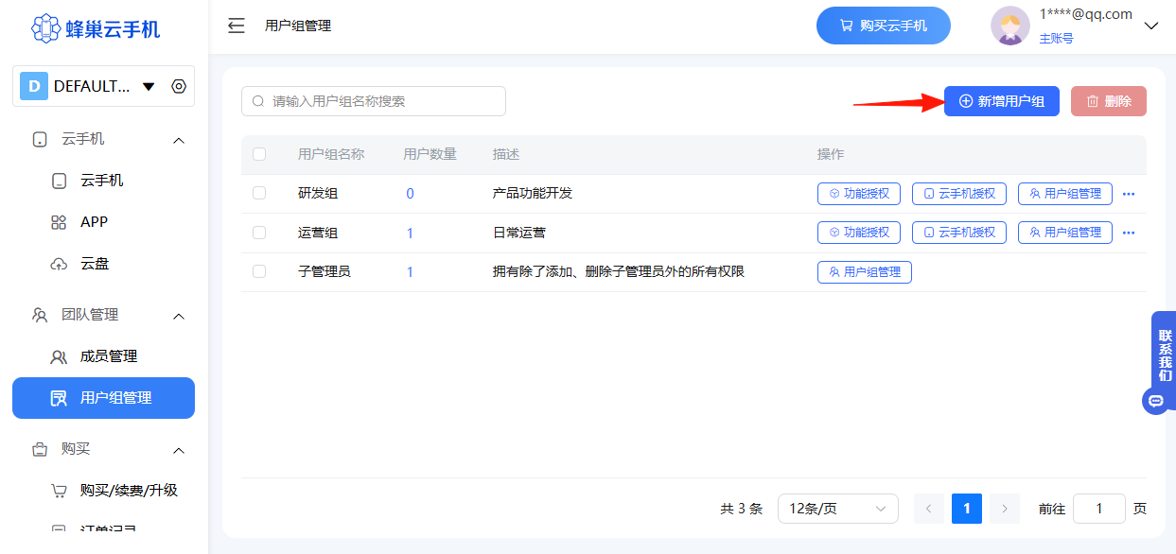
Task: Click 云手机授权 for 研发组
Action: coord(958,194)
